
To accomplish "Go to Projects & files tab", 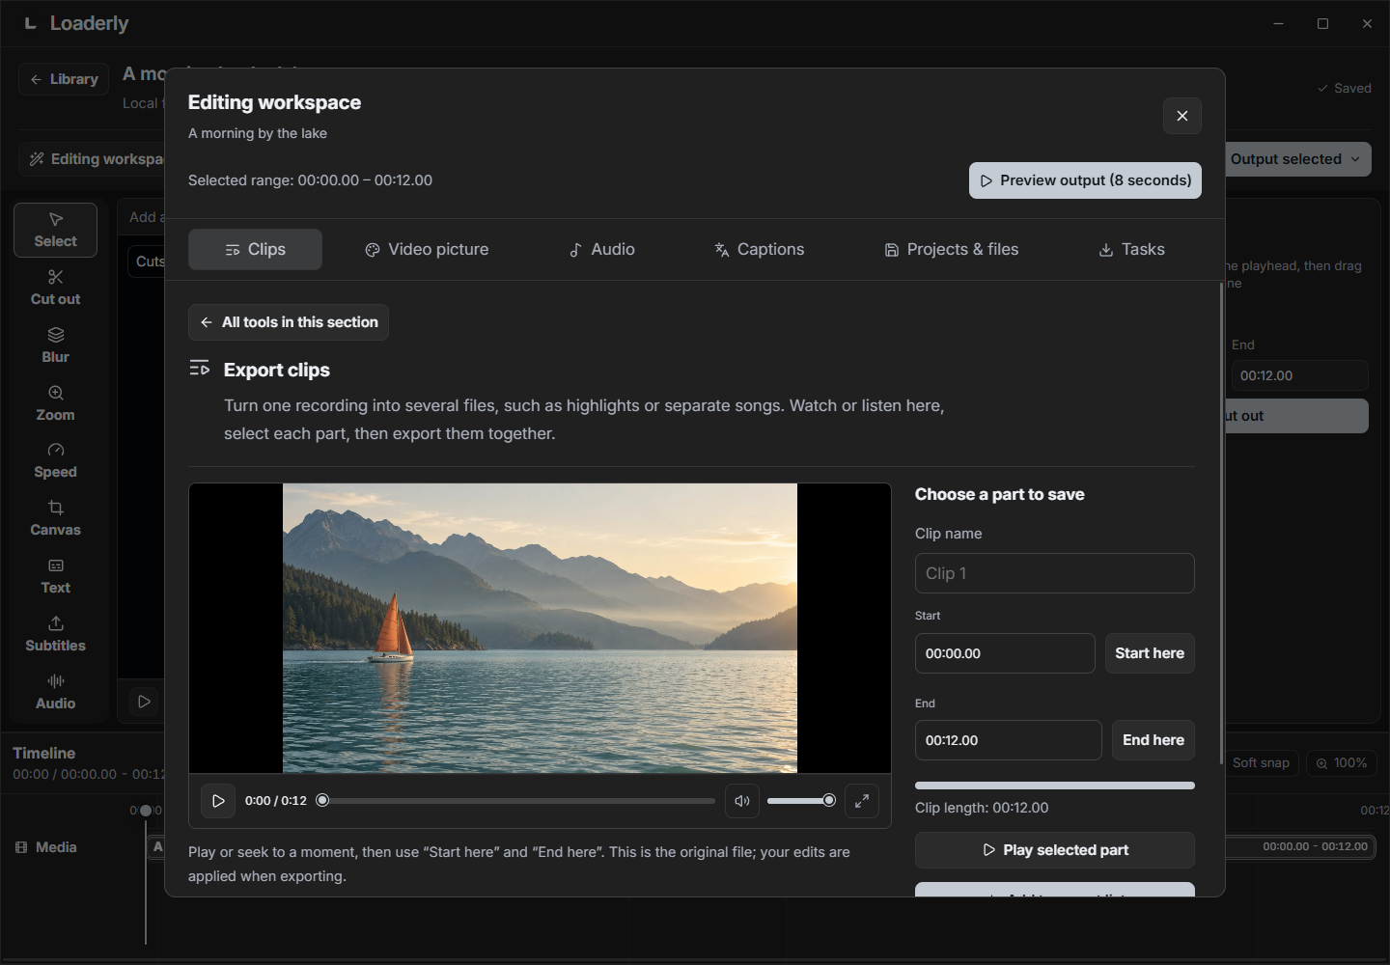I will click(952, 249).
